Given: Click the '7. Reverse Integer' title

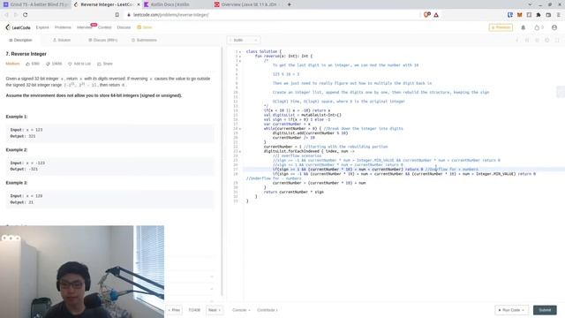Looking at the screenshot, I should coord(26,54).
